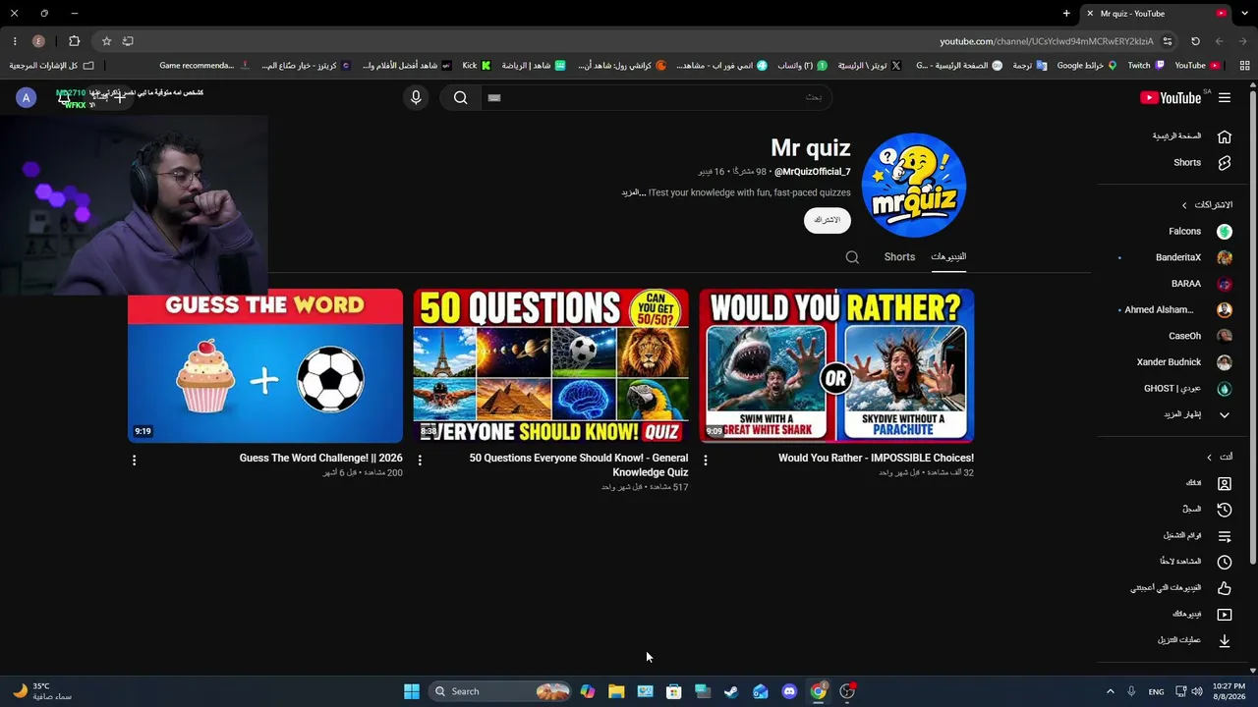Play the 50 Questions quiz thumbnail
Image resolution: width=1258 pixels, height=707 pixels.
[551, 365]
